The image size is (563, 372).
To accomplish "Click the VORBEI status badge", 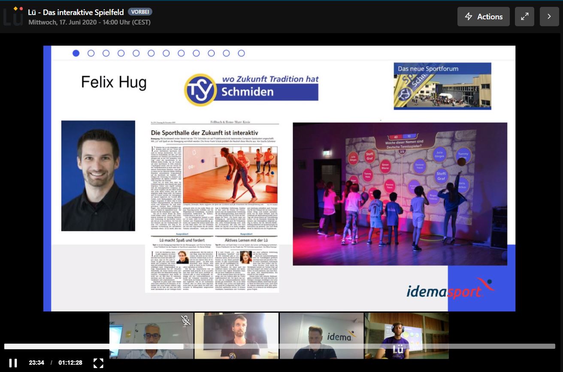I will pos(140,12).
